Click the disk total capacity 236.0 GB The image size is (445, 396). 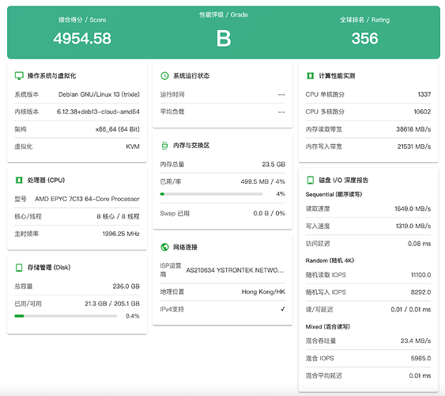(x=126, y=286)
